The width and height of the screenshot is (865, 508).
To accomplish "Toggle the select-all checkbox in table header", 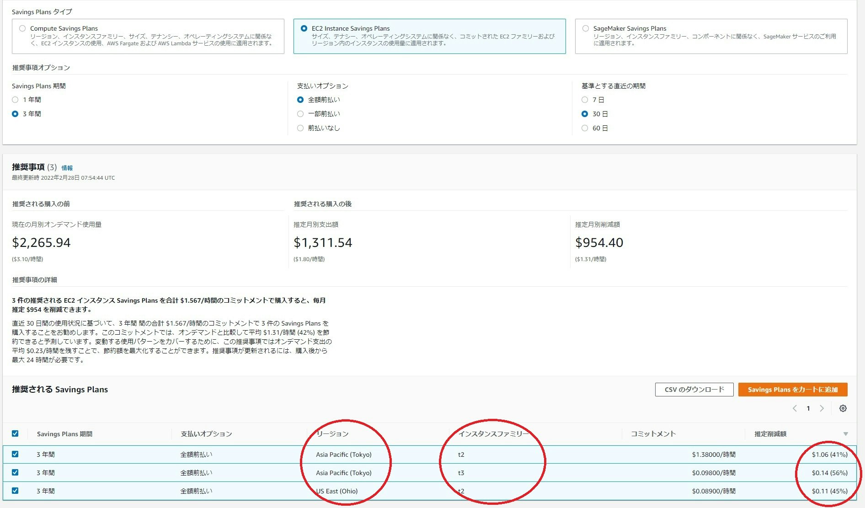I will tap(15, 433).
